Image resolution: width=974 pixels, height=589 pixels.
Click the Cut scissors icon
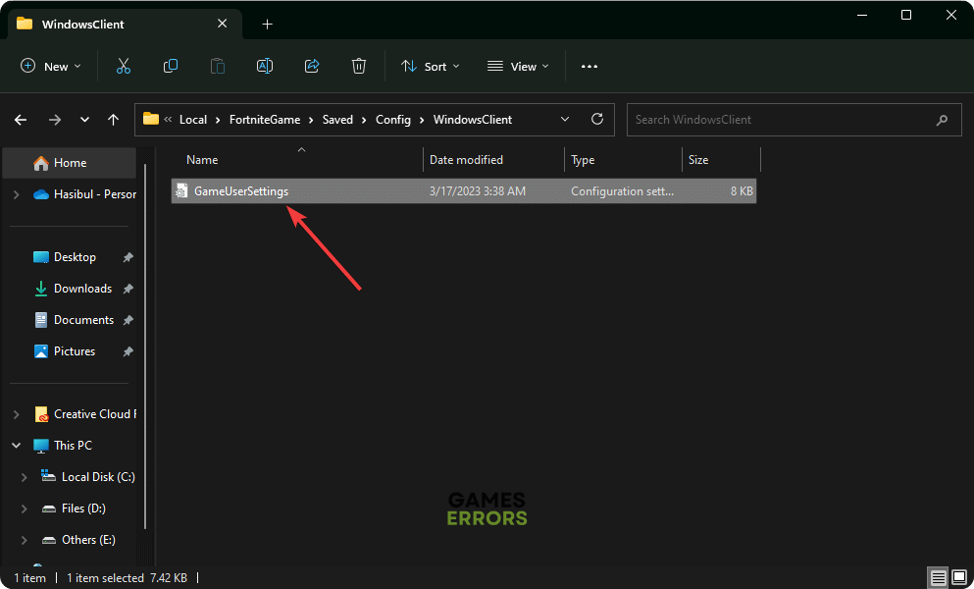pyautogui.click(x=124, y=66)
